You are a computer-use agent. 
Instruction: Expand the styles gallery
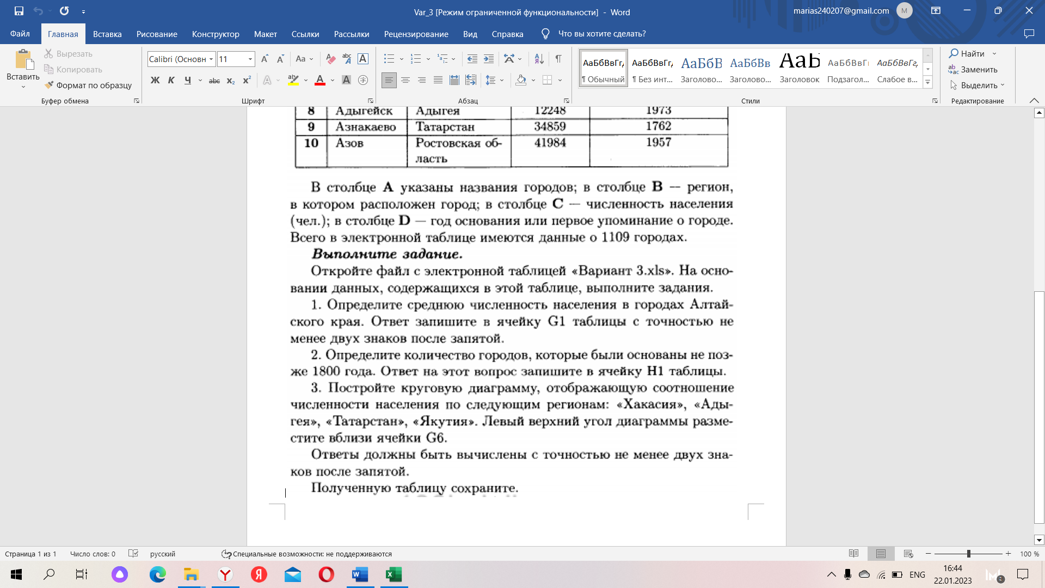(928, 83)
